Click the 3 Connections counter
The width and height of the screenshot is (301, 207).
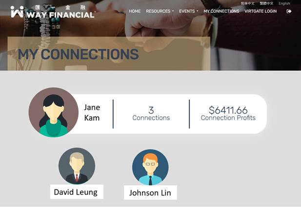151,113
